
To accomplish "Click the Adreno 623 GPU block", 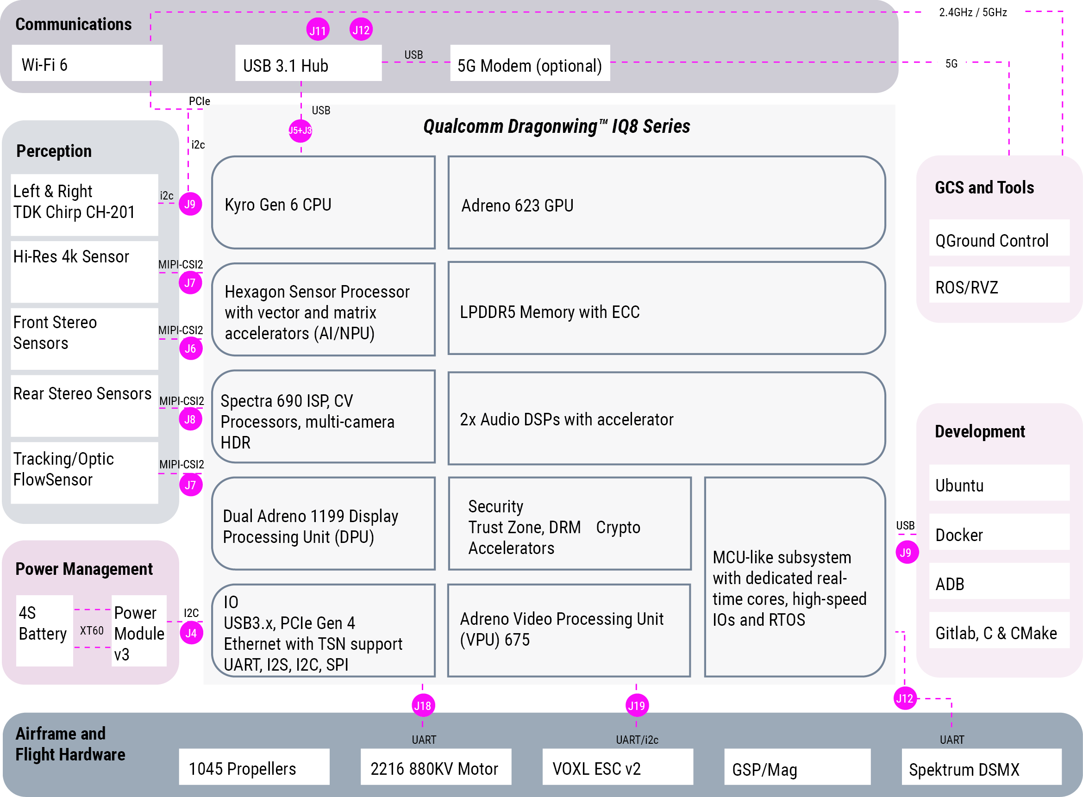I will pyautogui.click(x=666, y=203).
